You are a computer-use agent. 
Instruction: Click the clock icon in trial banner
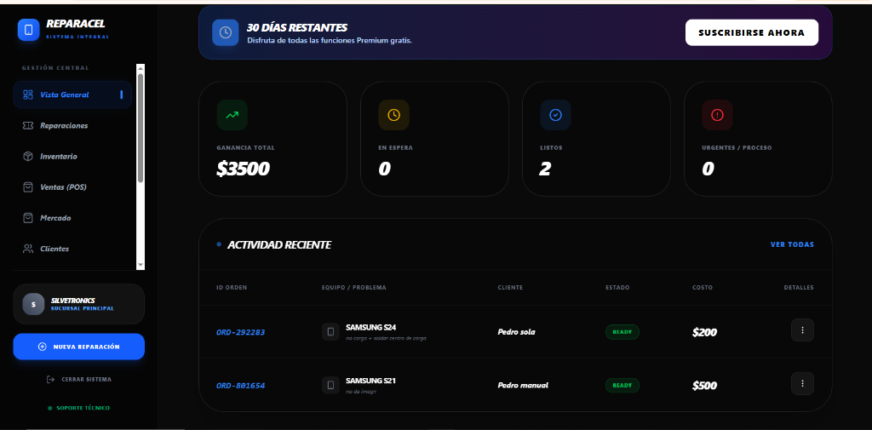(226, 32)
